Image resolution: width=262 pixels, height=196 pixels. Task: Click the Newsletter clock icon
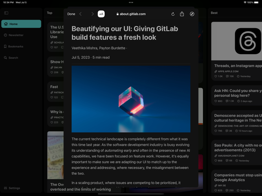pyautogui.click(x=6, y=35)
